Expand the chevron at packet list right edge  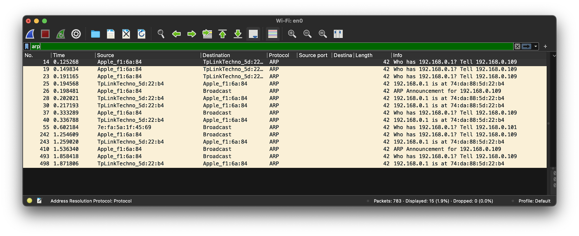(554, 56)
